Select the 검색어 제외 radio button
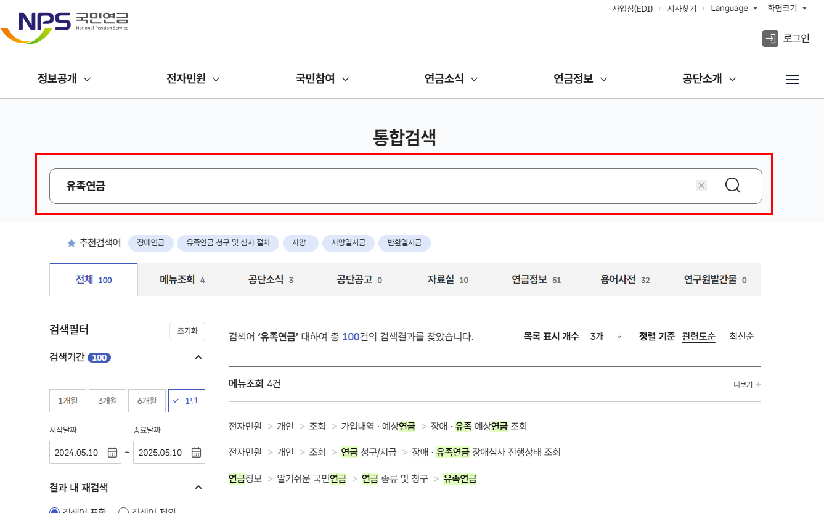The width and height of the screenshot is (824, 513). pos(123,509)
